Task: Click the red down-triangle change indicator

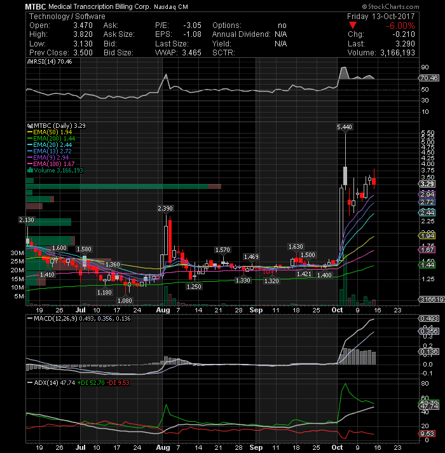Action: coord(352,25)
